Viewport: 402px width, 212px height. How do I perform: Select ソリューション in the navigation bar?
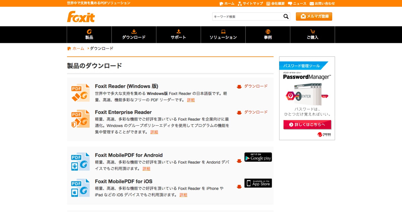(223, 35)
